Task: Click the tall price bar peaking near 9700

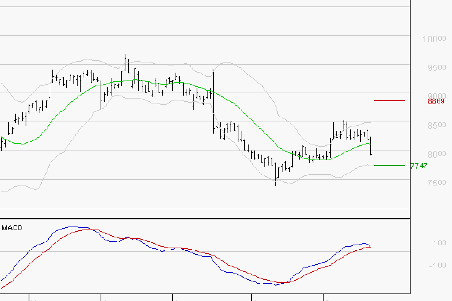Action: point(125,62)
